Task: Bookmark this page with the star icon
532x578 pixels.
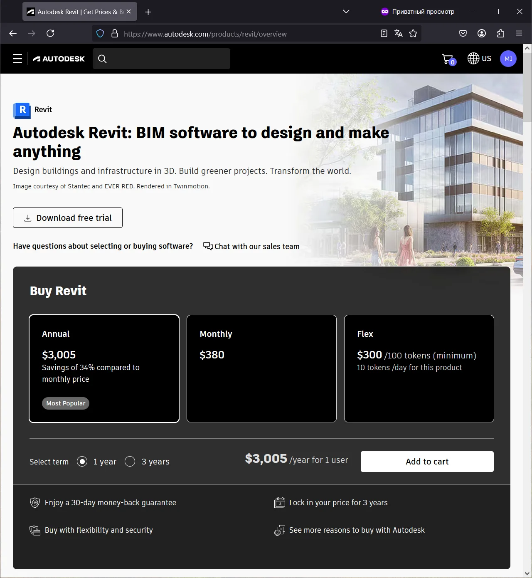Action: (413, 34)
